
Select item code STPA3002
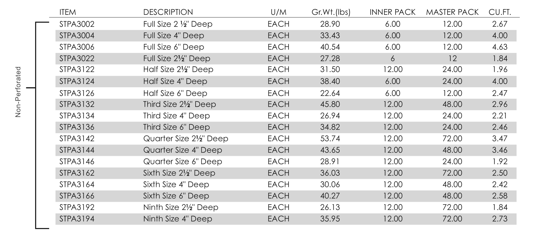(x=77, y=24)
